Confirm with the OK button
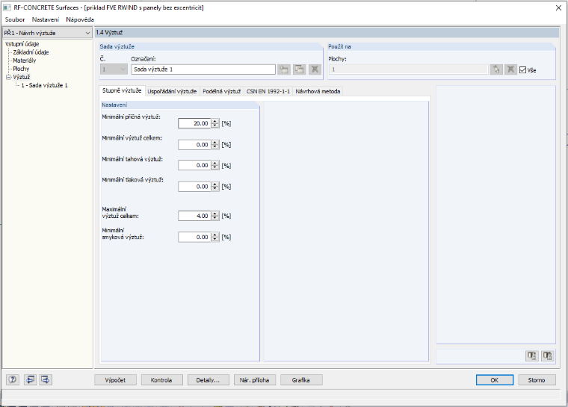The width and height of the screenshot is (568, 407). (x=495, y=380)
